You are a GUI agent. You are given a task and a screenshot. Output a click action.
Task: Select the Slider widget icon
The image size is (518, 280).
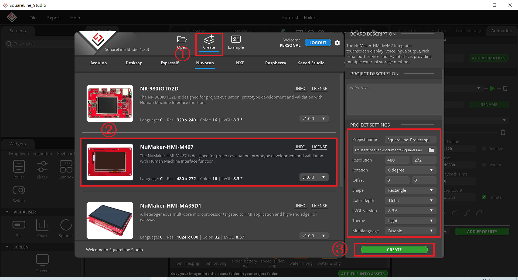coord(42,166)
